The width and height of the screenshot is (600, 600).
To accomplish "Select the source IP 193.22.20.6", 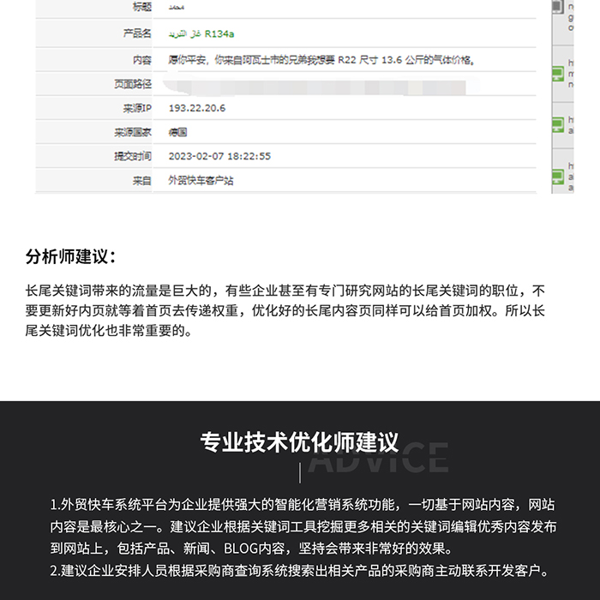I will 197,109.
